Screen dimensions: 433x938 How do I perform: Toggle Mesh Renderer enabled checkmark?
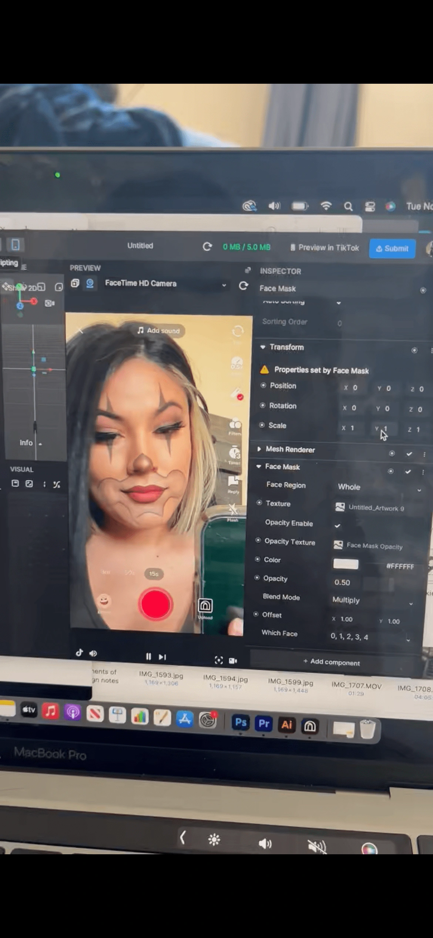click(409, 453)
